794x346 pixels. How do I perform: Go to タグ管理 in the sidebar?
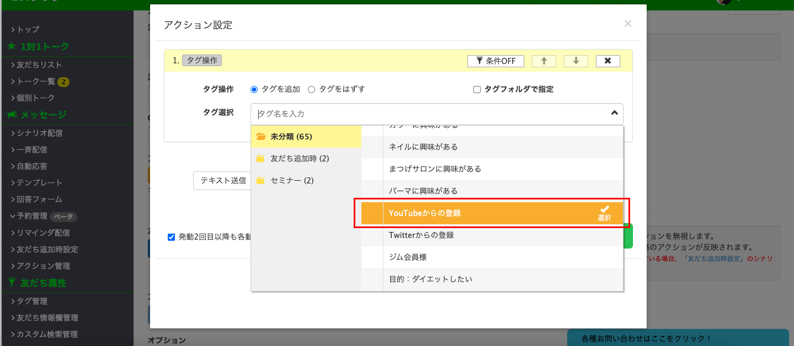32,301
